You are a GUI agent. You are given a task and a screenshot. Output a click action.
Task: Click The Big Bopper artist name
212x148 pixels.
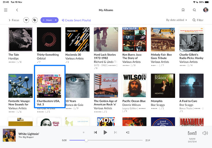coord(26,137)
